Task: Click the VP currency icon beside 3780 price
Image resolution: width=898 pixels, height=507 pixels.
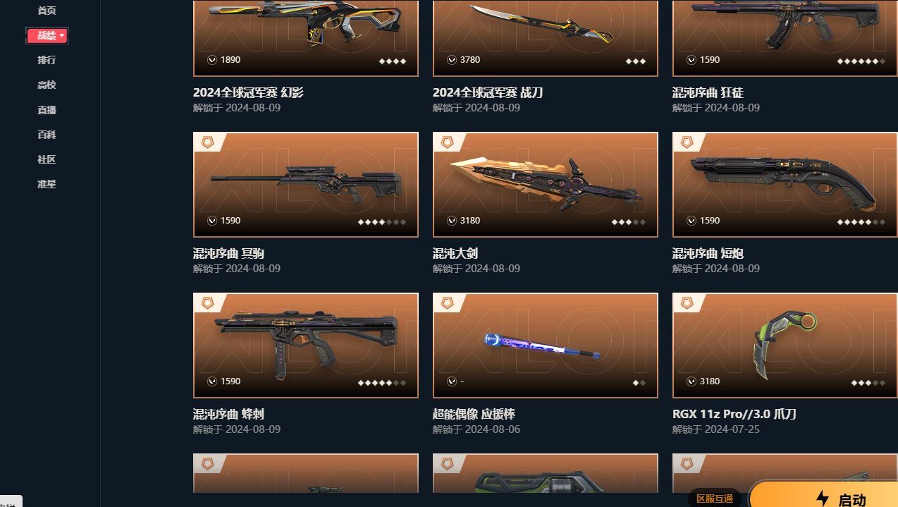Action: 451,60
